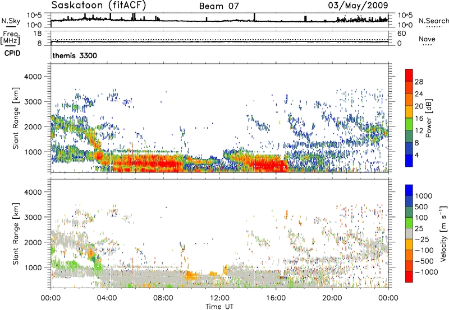Image resolution: width=449 pixels, height=310 pixels.
Task: Click '4000' on the velocity panel range axis
Action: tap(33, 192)
